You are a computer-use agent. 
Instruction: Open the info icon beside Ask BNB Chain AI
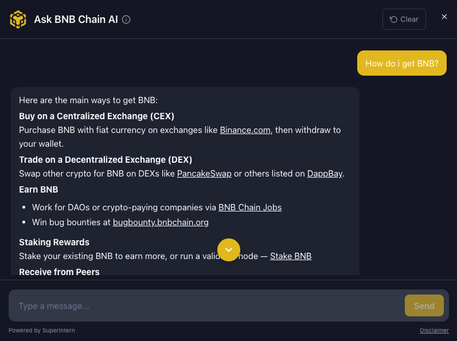pos(126,19)
